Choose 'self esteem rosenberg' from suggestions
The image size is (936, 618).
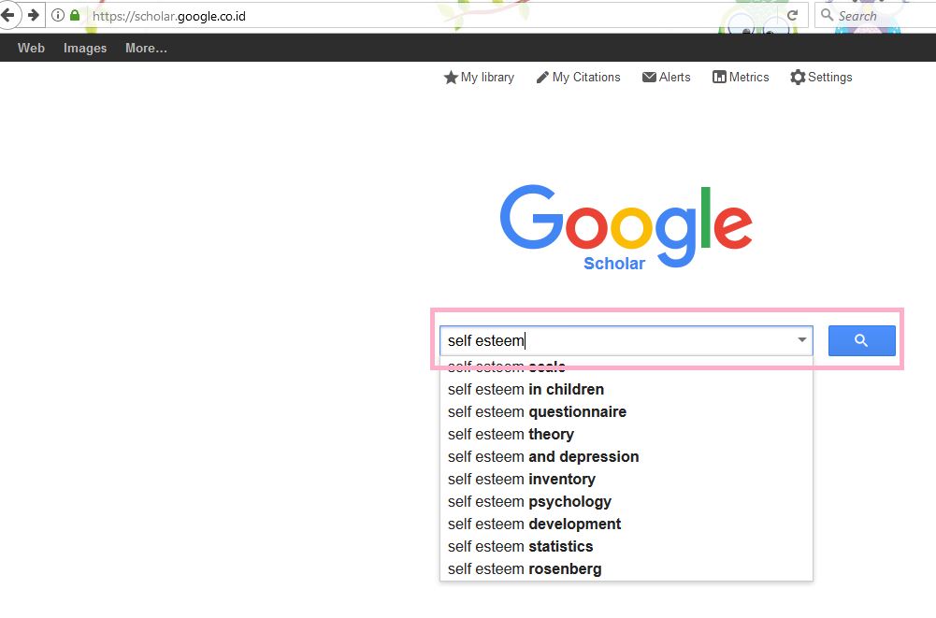(x=524, y=568)
